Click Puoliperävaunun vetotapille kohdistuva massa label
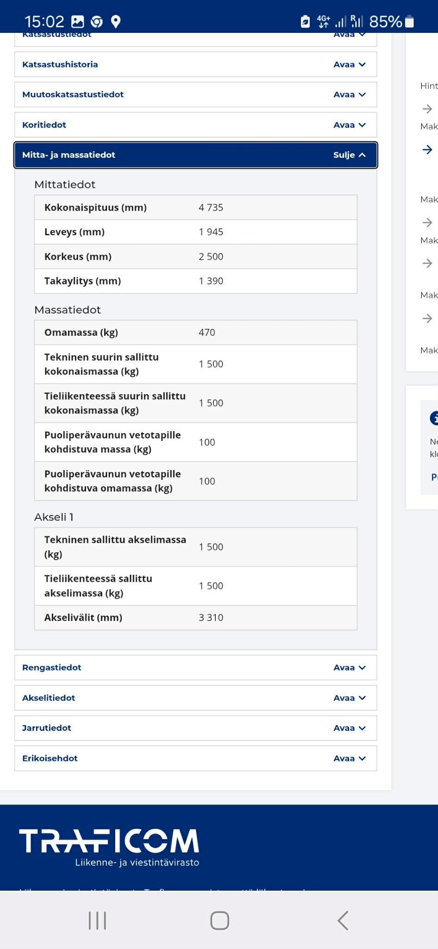The height and width of the screenshot is (949, 438). coord(113,442)
